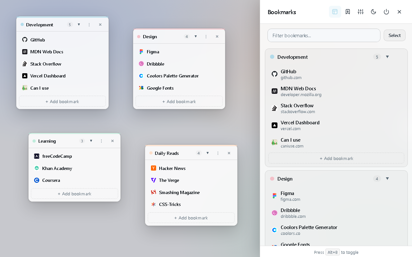
Task: Collapse the Learning floating widget
Action: coord(91,141)
